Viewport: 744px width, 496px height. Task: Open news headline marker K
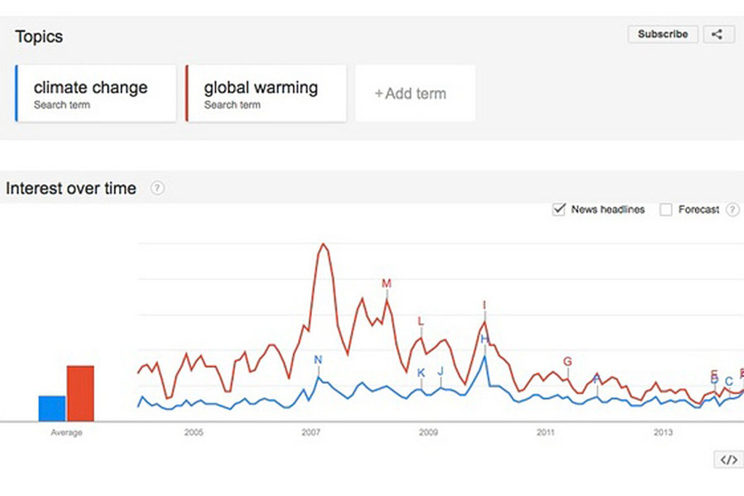[421, 373]
